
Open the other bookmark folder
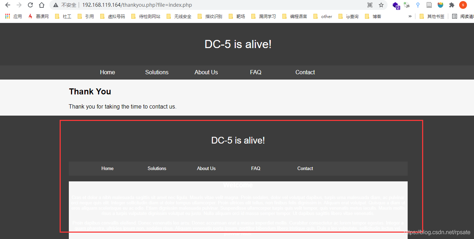[323, 16]
